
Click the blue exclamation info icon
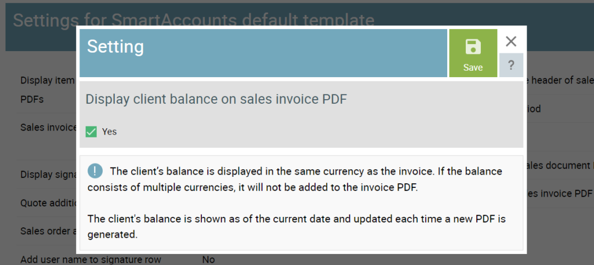coord(95,170)
